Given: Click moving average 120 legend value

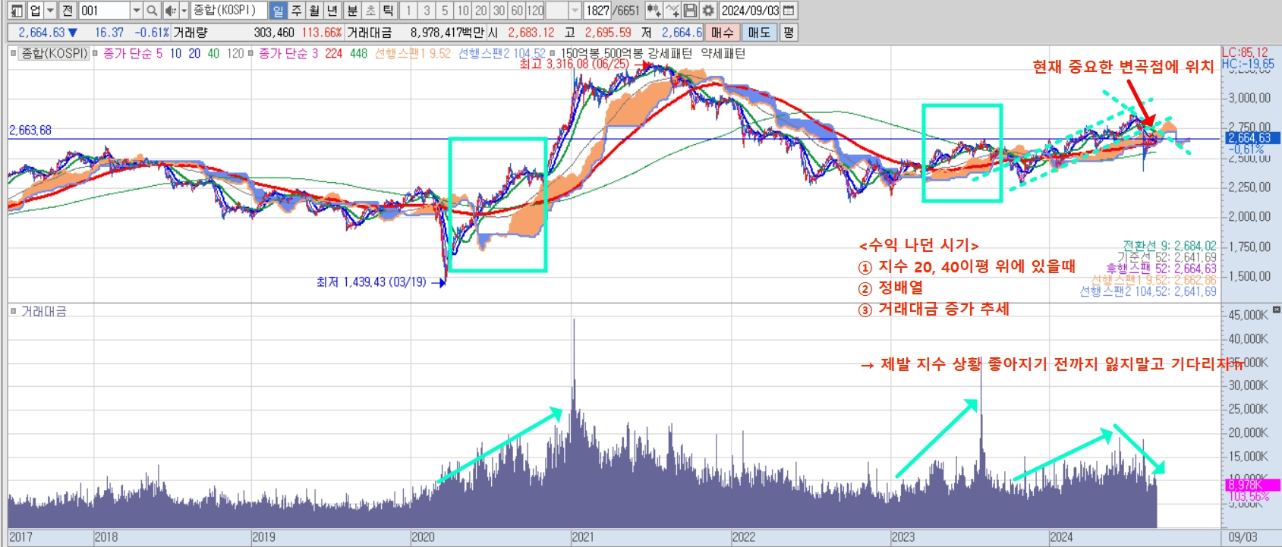Looking at the screenshot, I should click(235, 53).
